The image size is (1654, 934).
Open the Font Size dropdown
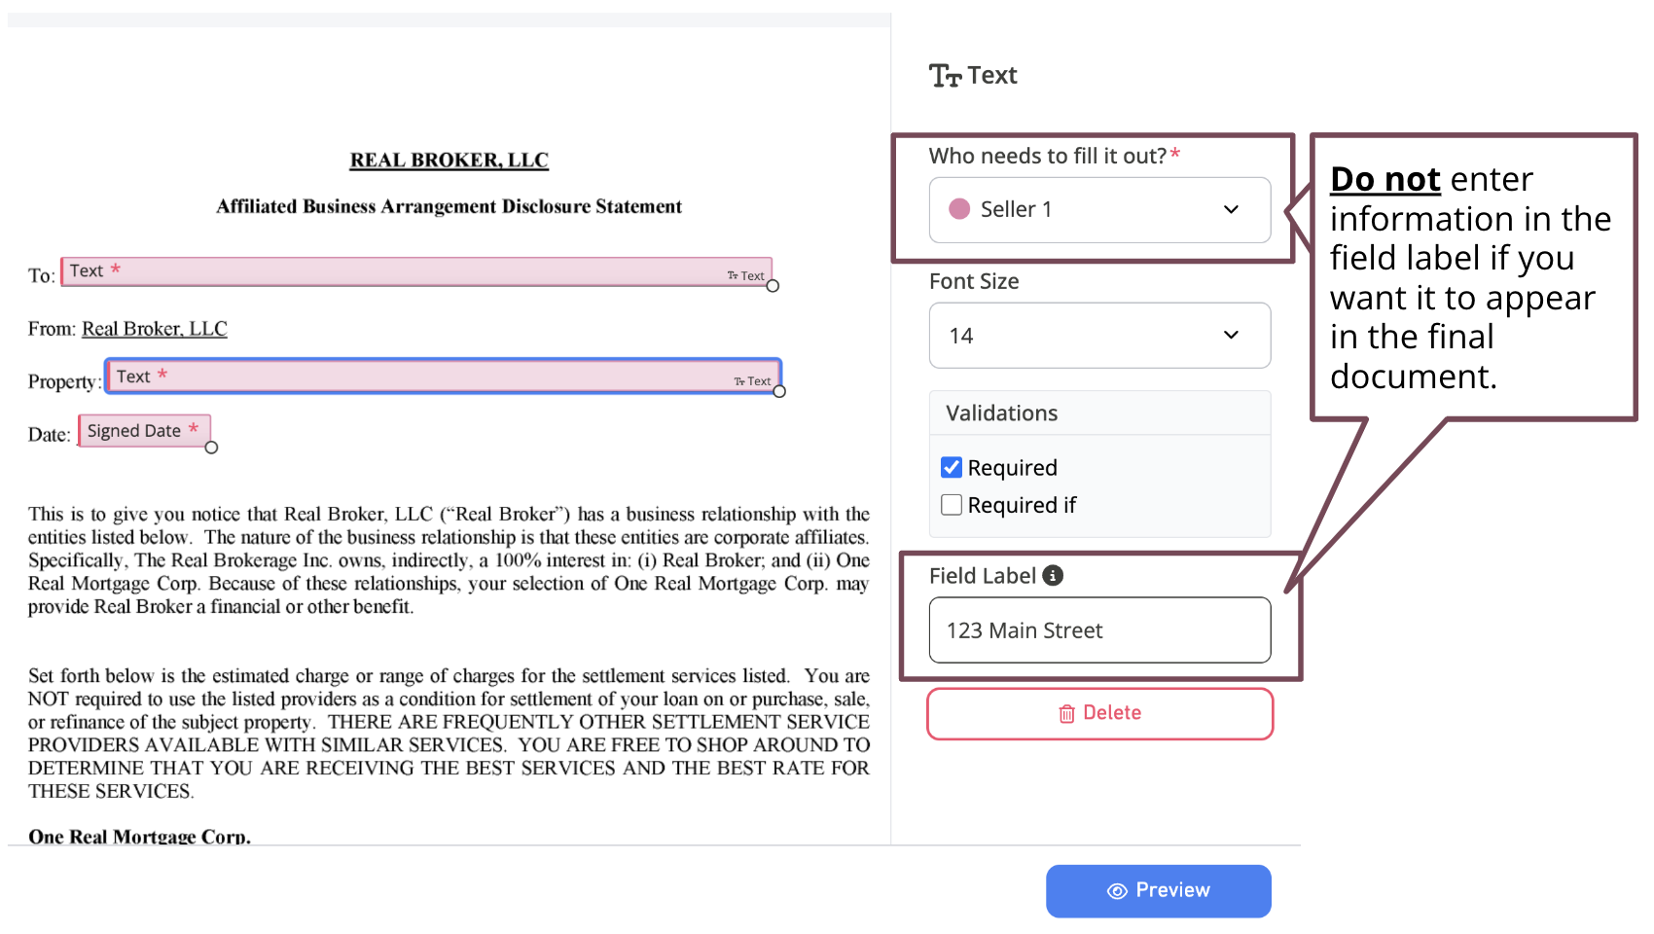pyautogui.click(x=1099, y=335)
